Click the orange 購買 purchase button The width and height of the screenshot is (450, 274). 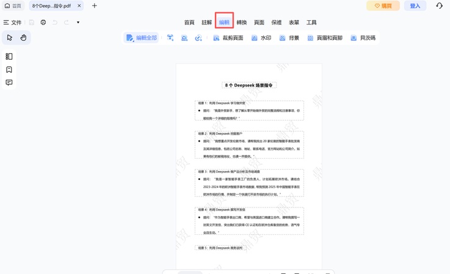(x=383, y=5)
